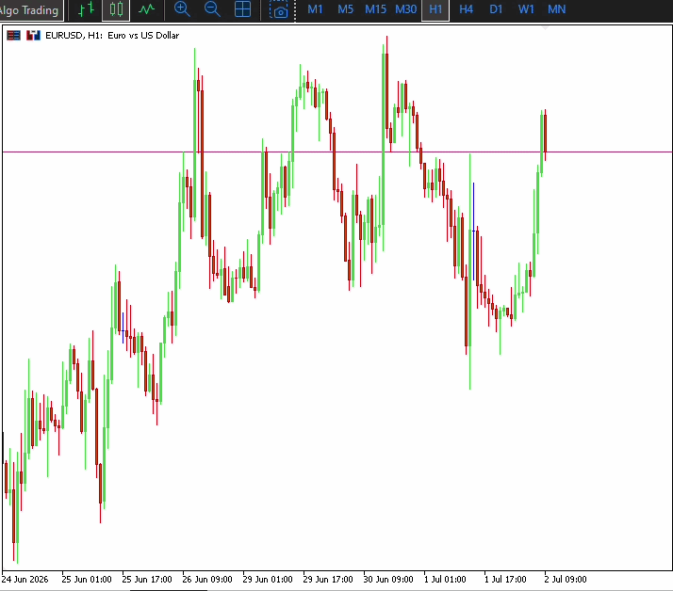
Task: Click the 25 Jun 01:00 time label
Action: pyautogui.click(x=87, y=580)
